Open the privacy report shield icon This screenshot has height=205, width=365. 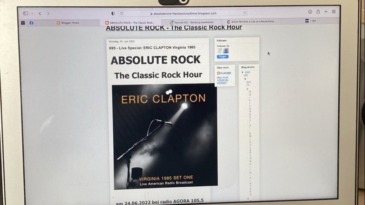tap(113, 13)
